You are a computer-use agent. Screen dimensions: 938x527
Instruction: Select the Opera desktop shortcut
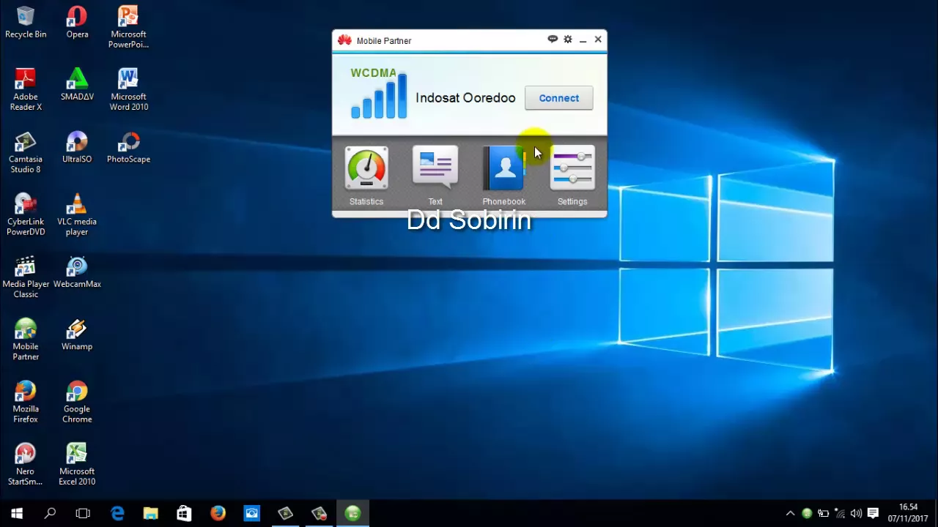(x=77, y=23)
